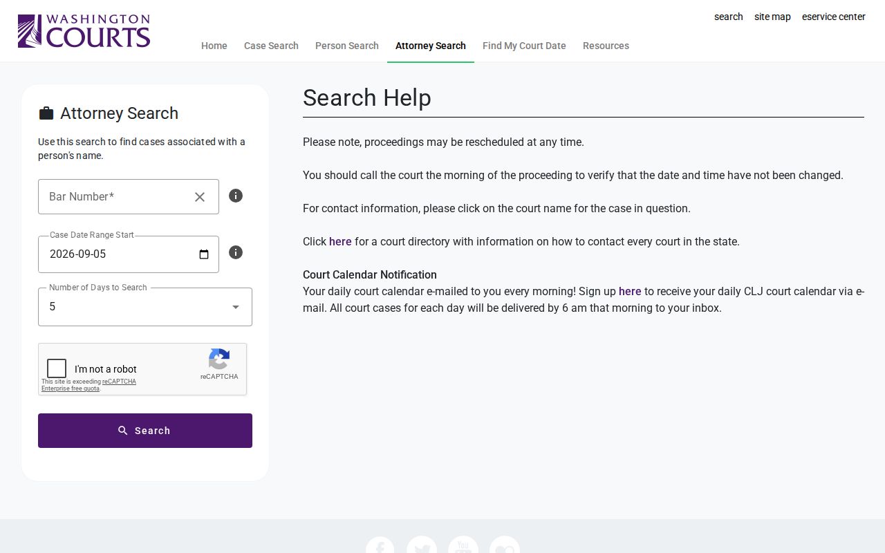This screenshot has height=553, width=885.
Task: Click "here" to sign up for the CLJ calendar
Action: [630, 291]
